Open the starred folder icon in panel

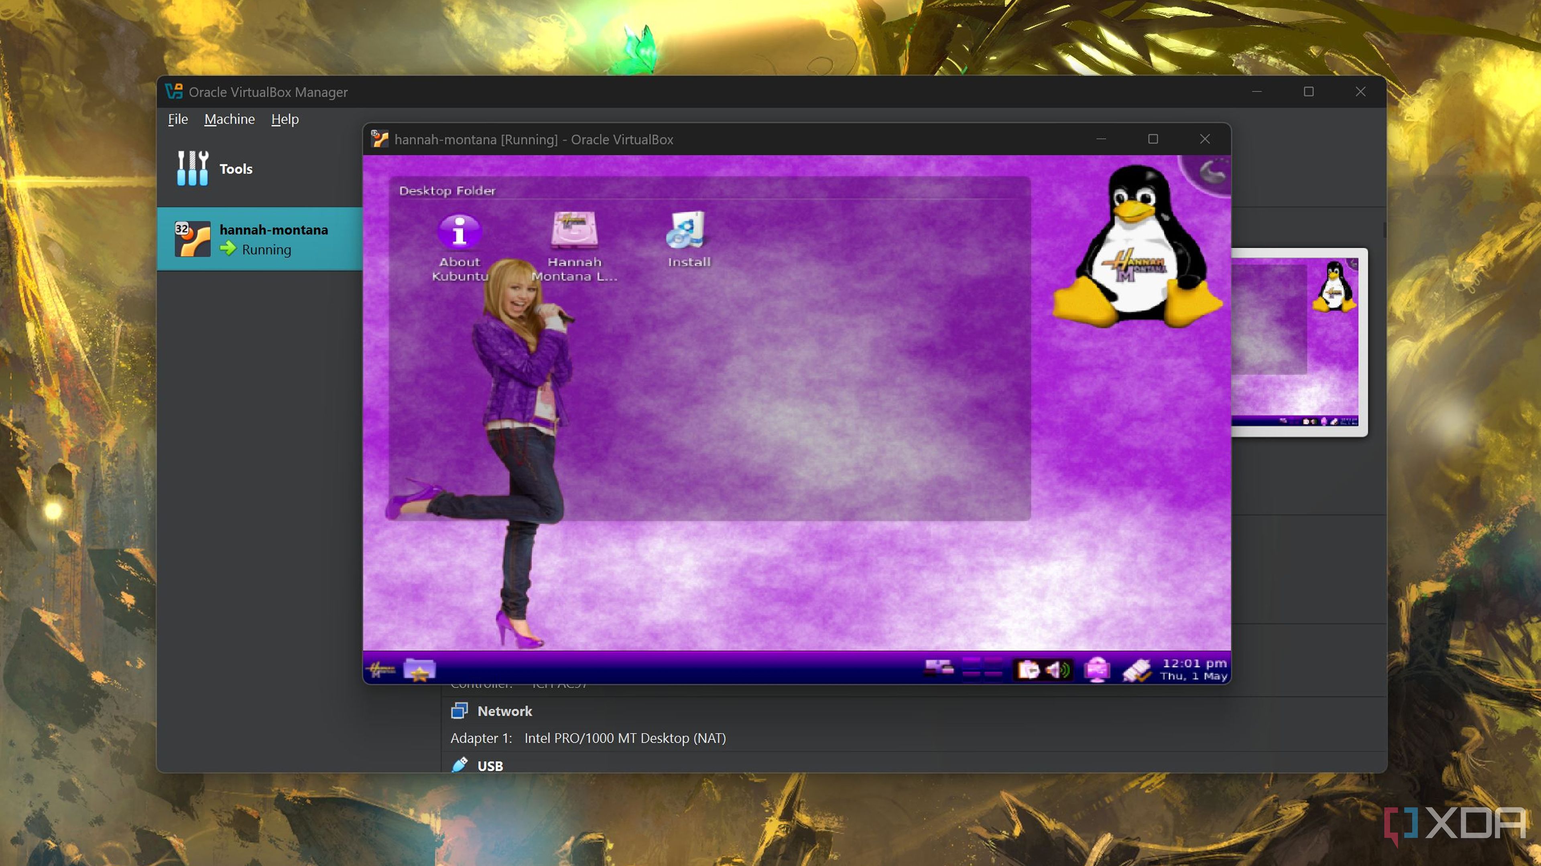pyautogui.click(x=419, y=669)
